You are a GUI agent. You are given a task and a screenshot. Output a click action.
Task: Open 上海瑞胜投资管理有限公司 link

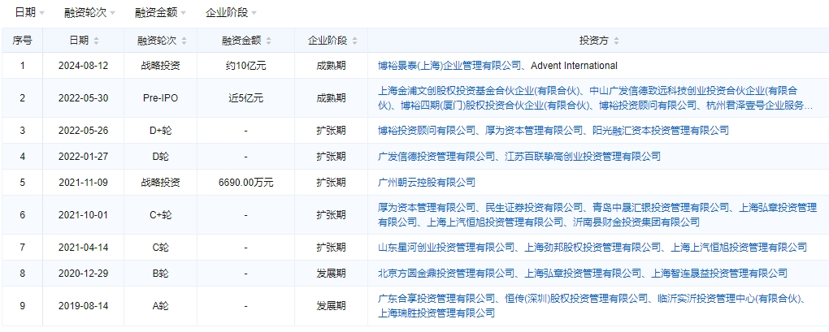pos(436,313)
